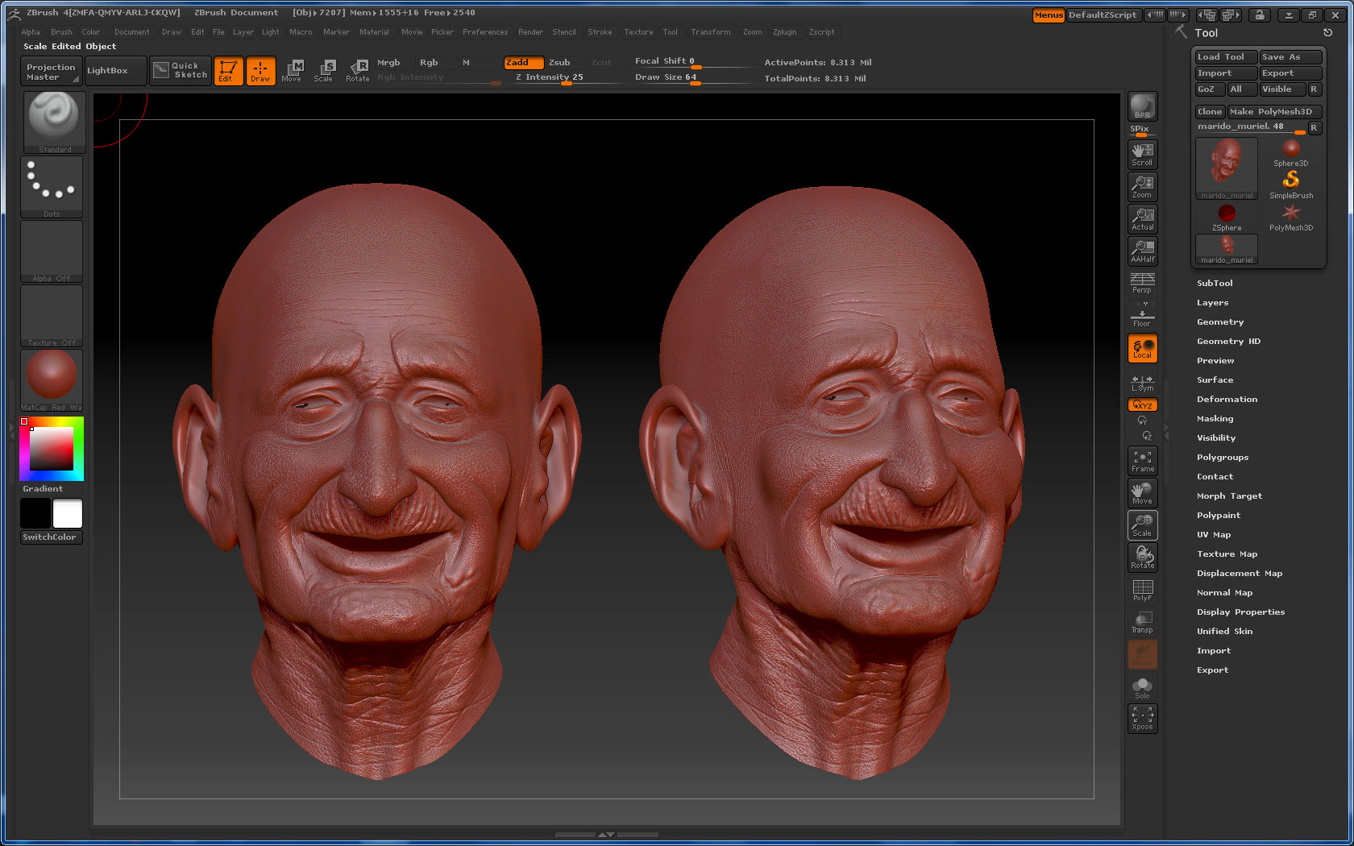Select the PolyMesh3D star tool
1354x846 pixels.
(1291, 218)
